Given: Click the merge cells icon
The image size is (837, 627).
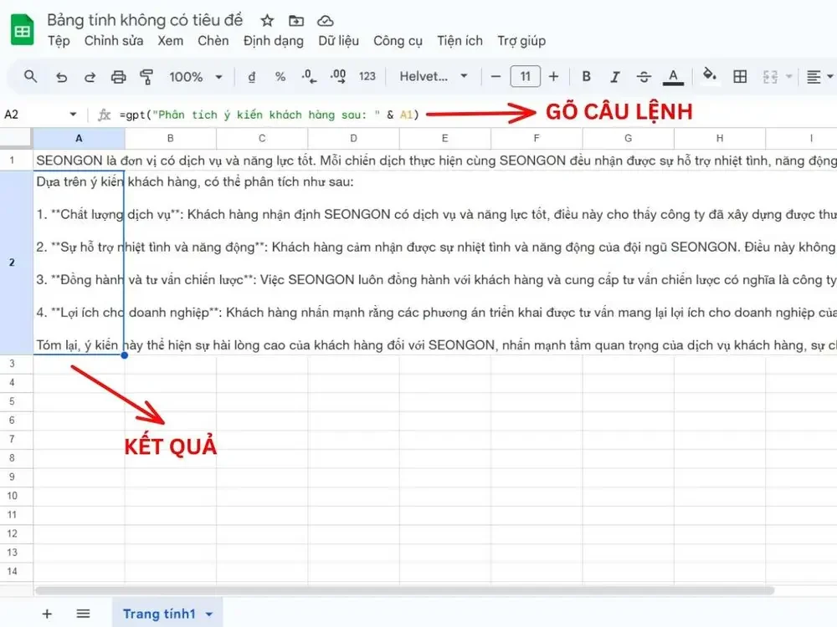Looking at the screenshot, I should click(770, 77).
